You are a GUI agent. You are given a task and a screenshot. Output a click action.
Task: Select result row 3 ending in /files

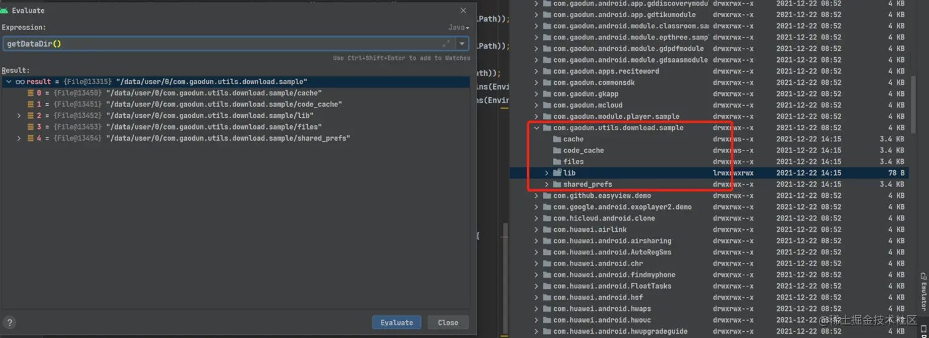(236, 127)
